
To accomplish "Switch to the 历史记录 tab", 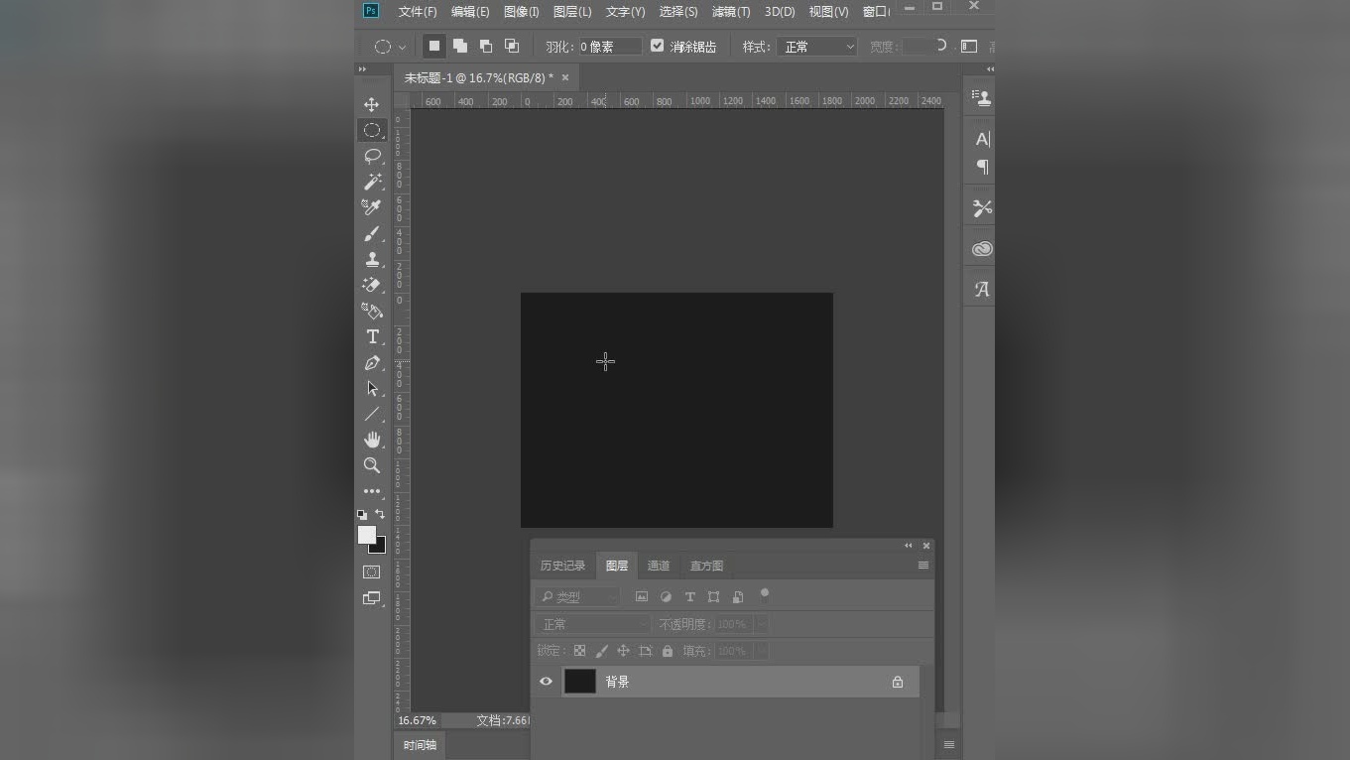I will coord(562,566).
